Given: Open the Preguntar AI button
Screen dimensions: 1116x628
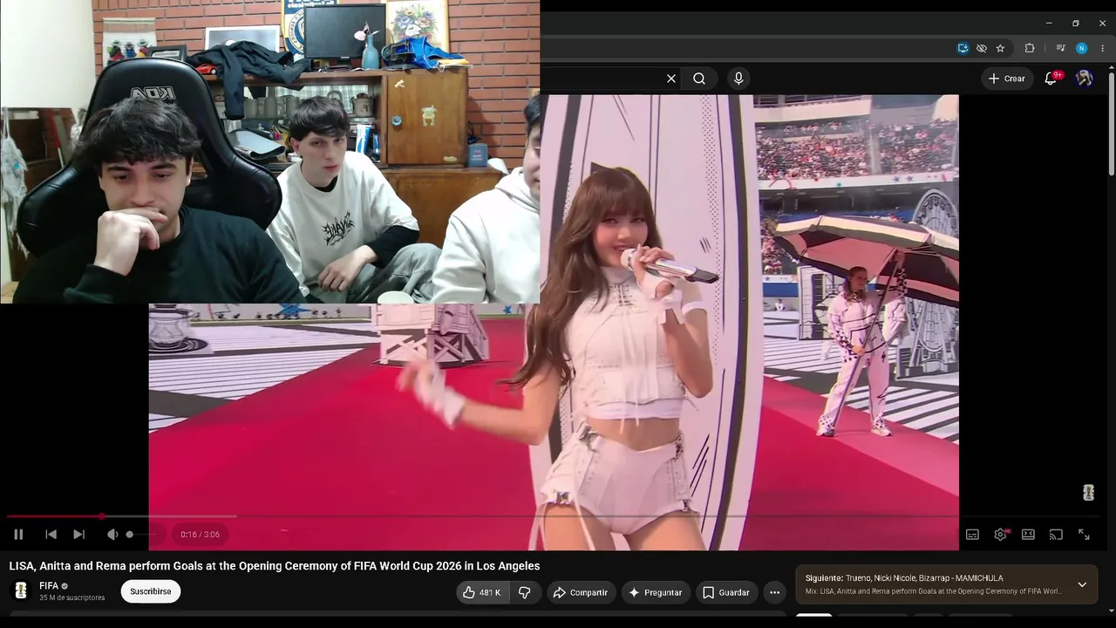Looking at the screenshot, I should 656,592.
